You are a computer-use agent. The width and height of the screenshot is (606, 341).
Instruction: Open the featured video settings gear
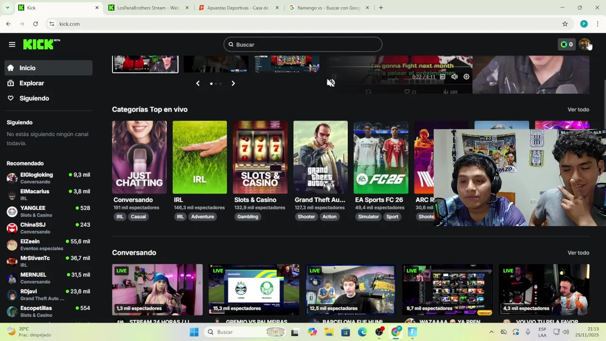coord(466,77)
